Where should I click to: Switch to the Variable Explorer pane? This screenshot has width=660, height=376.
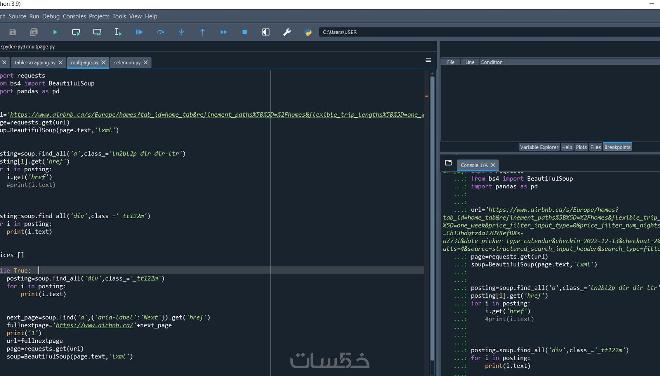(x=539, y=147)
